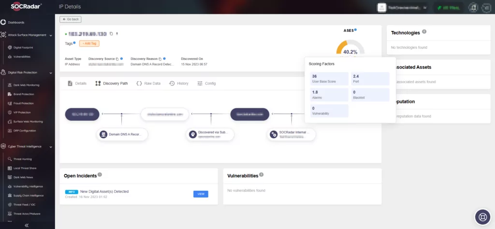Open Dashboards in the sidebar
This screenshot has height=229, width=495.
click(16, 22)
